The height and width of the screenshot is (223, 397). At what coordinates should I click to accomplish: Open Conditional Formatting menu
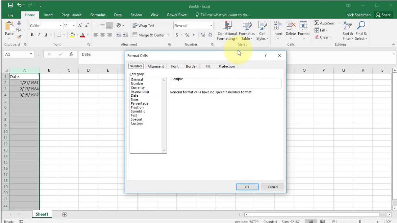click(x=227, y=31)
